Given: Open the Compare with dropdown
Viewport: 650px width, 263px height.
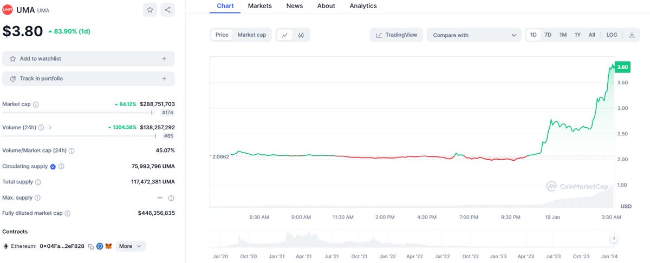Looking at the screenshot, I should tap(474, 35).
